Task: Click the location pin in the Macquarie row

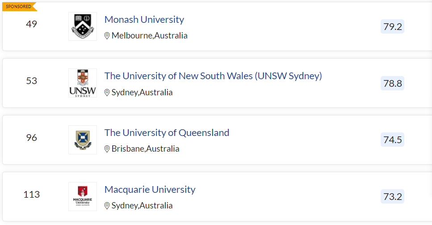Action: [x=107, y=206]
